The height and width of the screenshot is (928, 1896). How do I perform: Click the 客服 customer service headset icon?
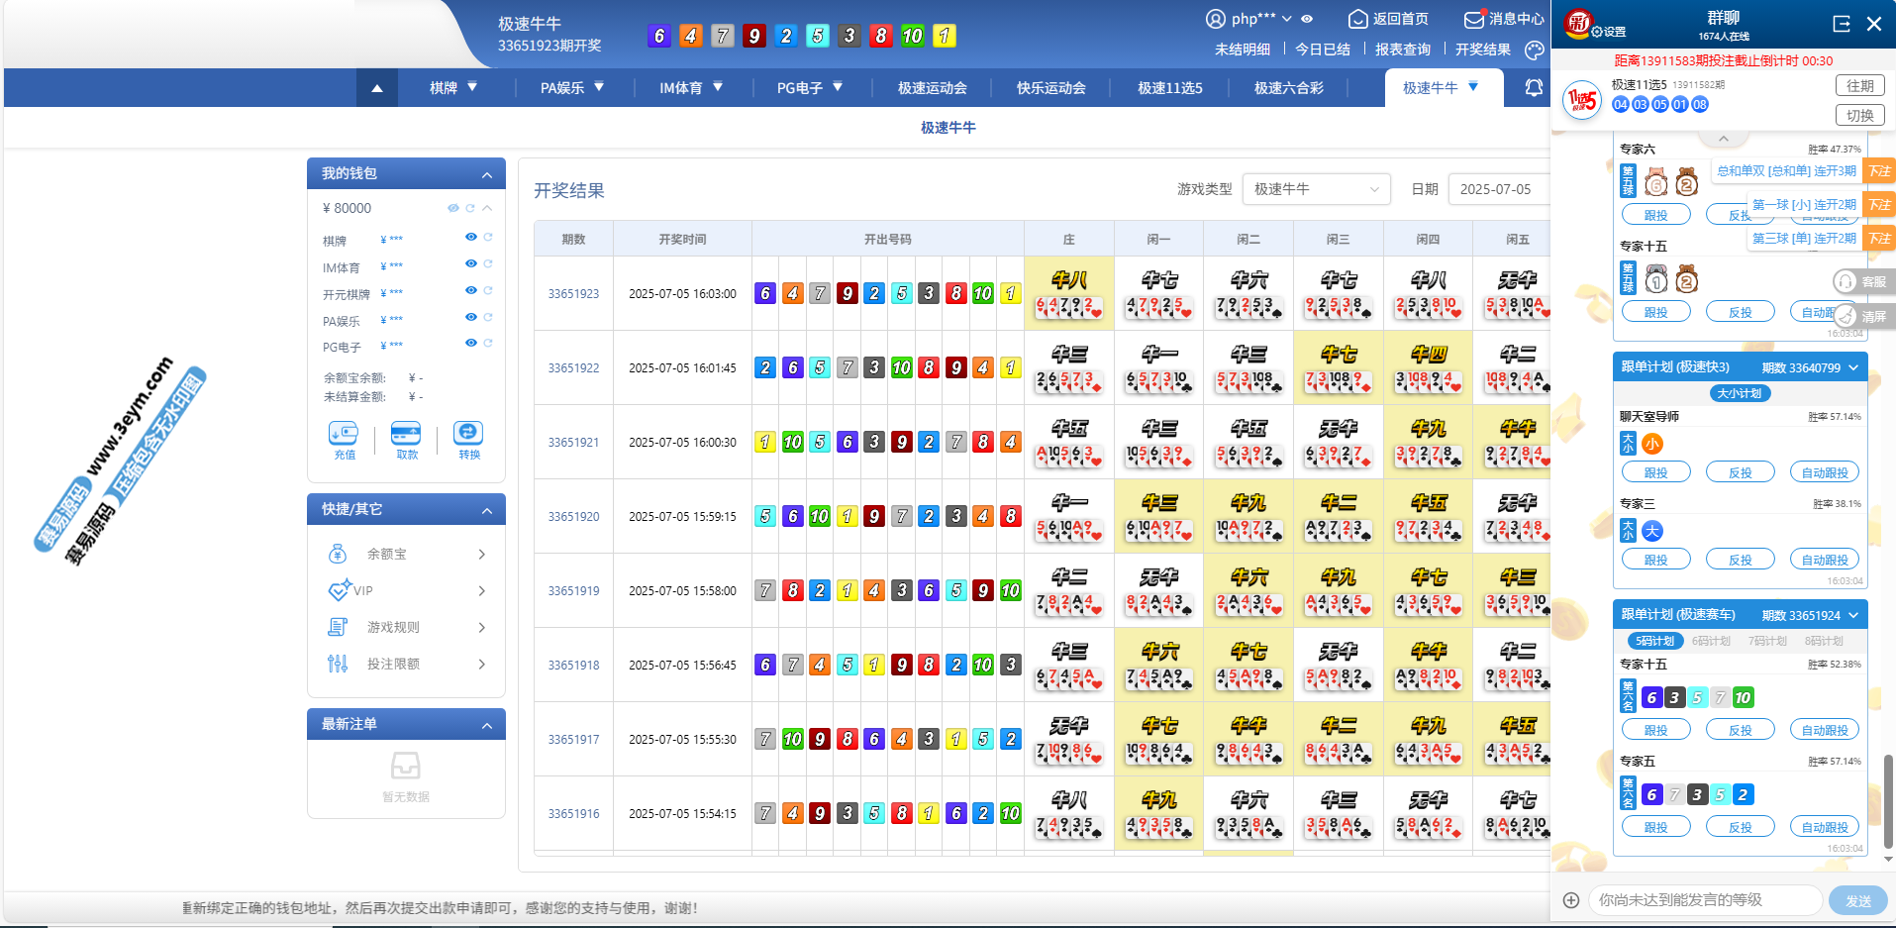[x=1845, y=281]
